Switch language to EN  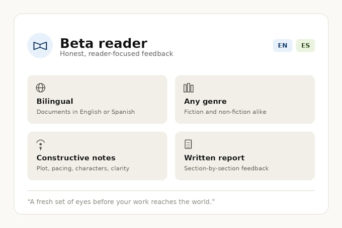283,45
